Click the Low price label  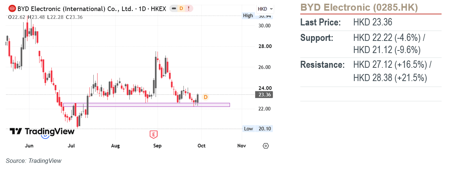[x=249, y=129]
